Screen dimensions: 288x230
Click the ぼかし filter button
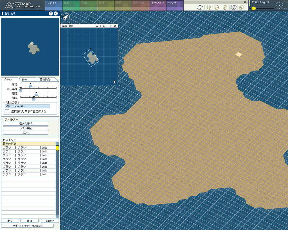click(x=26, y=133)
